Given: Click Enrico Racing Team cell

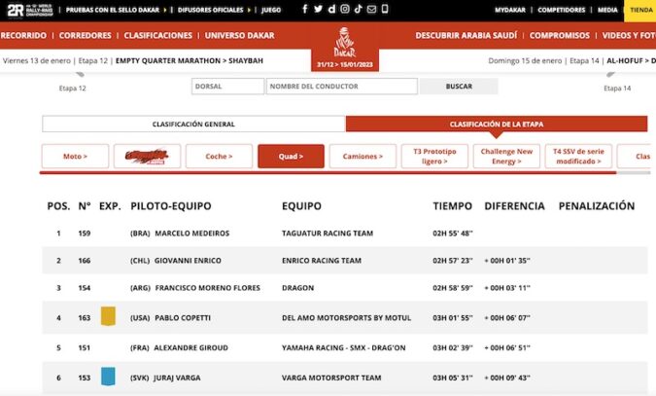Looking at the screenshot, I should tap(322, 261).
